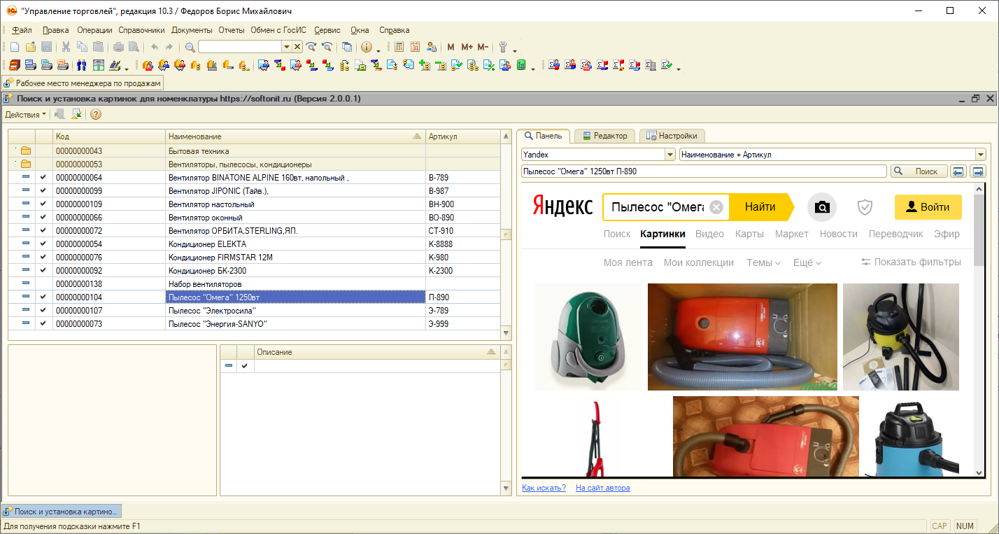
Task: Click the product search query input field
Action: click(x=704, y=171)
